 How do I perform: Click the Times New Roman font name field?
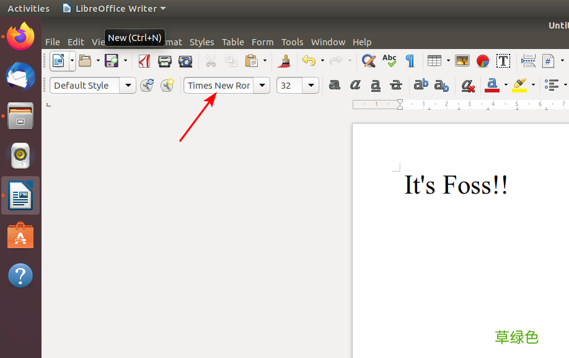[219, 86]
